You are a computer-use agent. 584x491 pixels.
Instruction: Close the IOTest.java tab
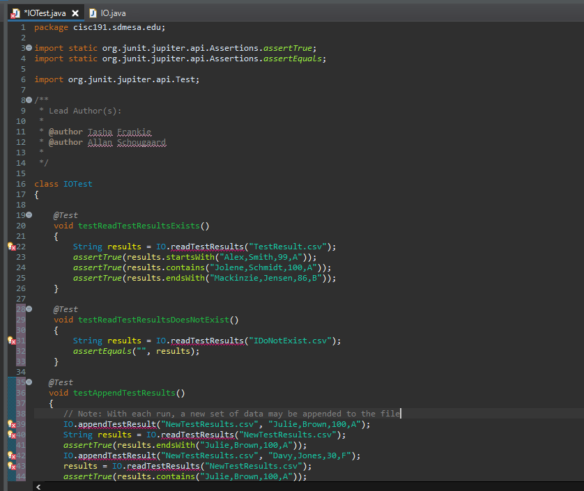point(75,13)
